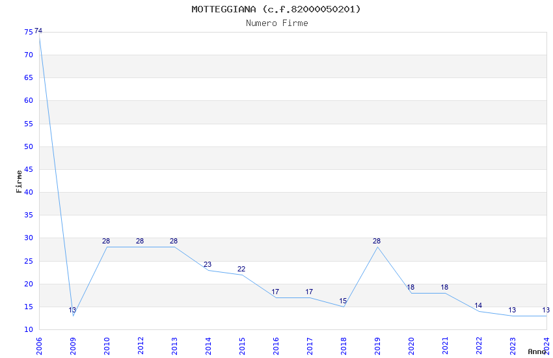Click the y-axis tick label "30"
Screen dimensions: 553x358
[29, 238]
